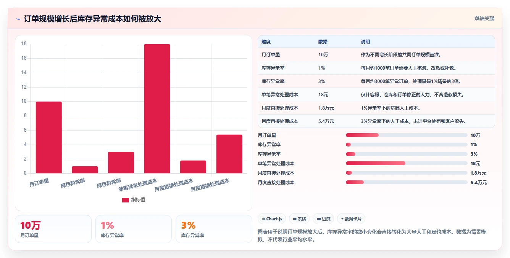Viewport: 510px width, 258px height.
Task: Click the 月订单量 chart bar at 10
Action: tap(49, 137)
